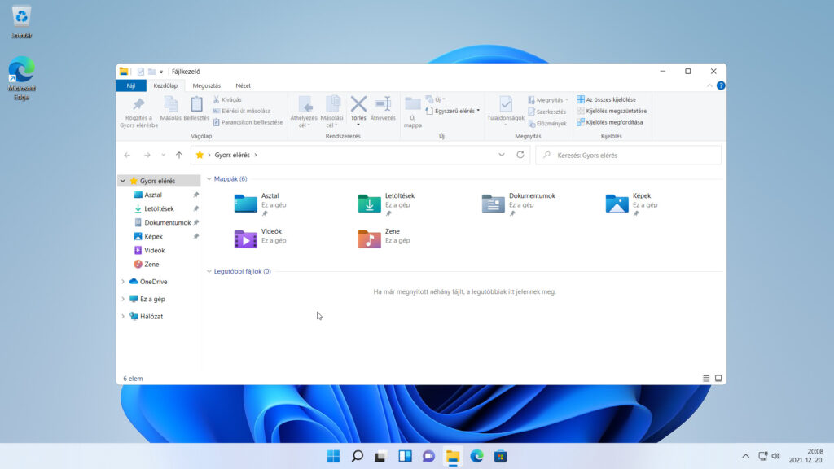The image size is (834, 469).
Task: Click the Másolás copy icon in ribbon
Action: point(171,104)
